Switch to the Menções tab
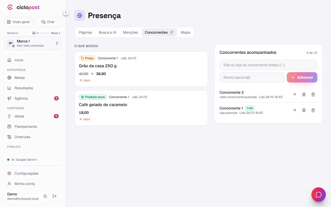Screen dimensions: 331x207 pyautogui.click(x=131, y=32)
